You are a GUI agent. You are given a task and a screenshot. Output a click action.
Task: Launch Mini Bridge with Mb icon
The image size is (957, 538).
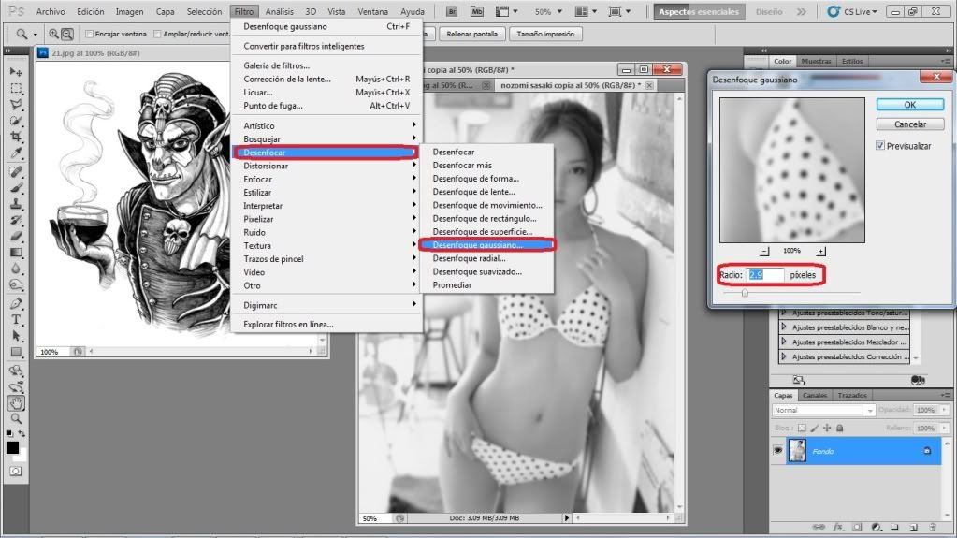pos(477,11)
